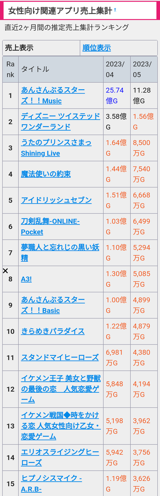Open あんさんぶるスターズ！！Music link
Image resolution: width=160 pixels, height=496 pixels.
point(53,96)
